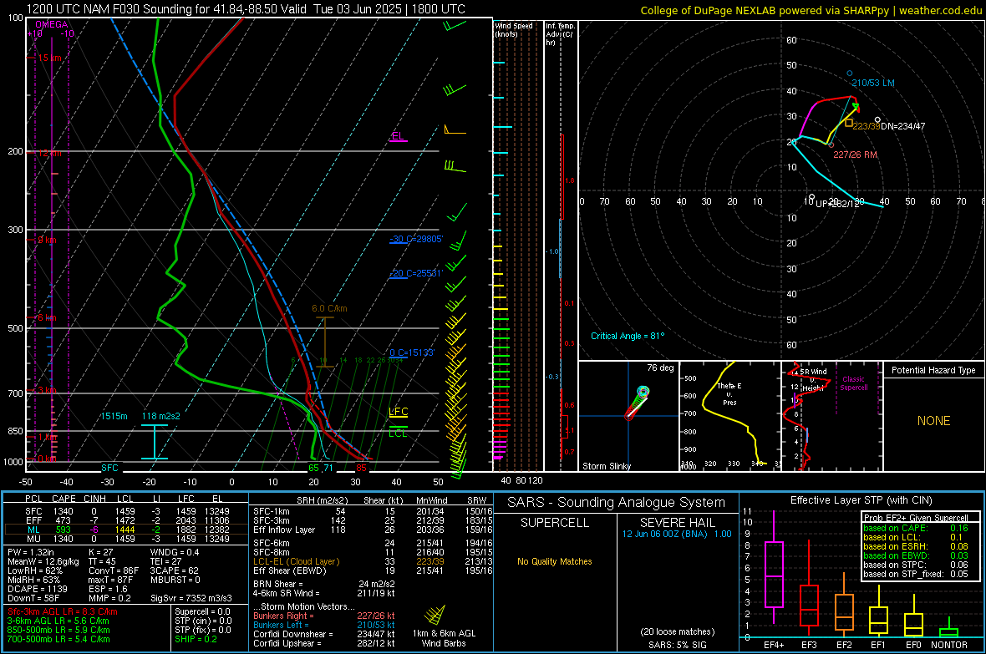The image size is (986, 654).
Task: Click the orange LCL-EL (Cloud Layer) row
Action: (373, 561)
